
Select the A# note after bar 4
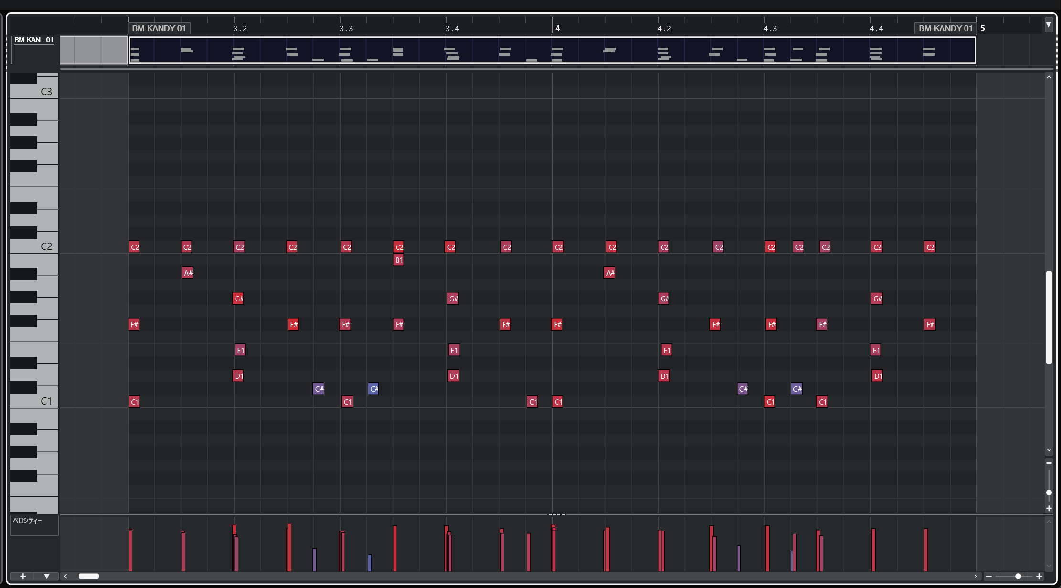click(610, 273)
